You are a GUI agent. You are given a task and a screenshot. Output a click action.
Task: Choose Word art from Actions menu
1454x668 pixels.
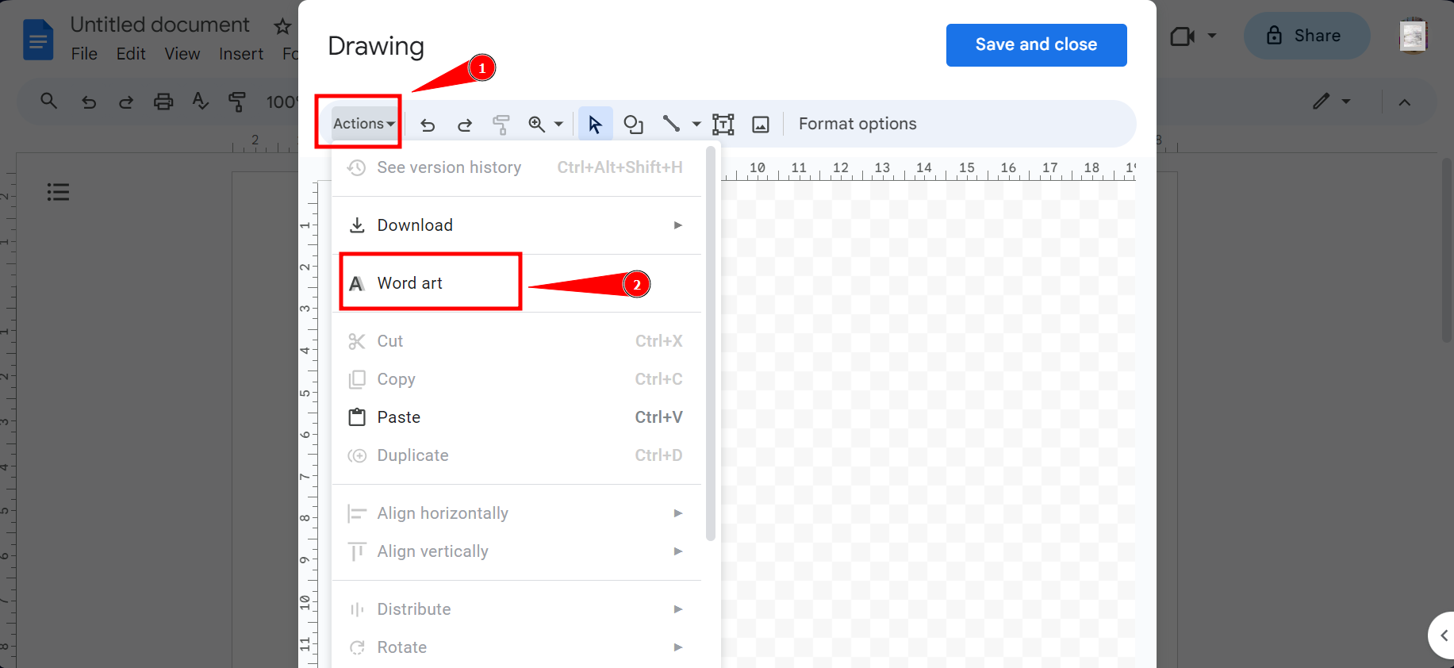(516, 283)
